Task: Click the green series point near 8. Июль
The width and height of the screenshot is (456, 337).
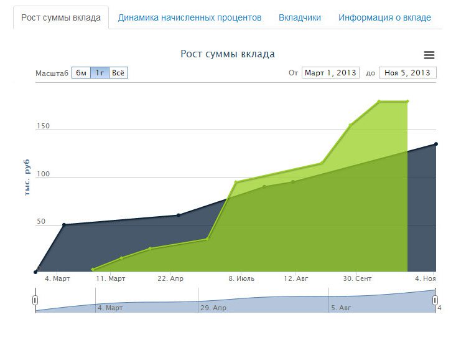Action: coord(236,183)
